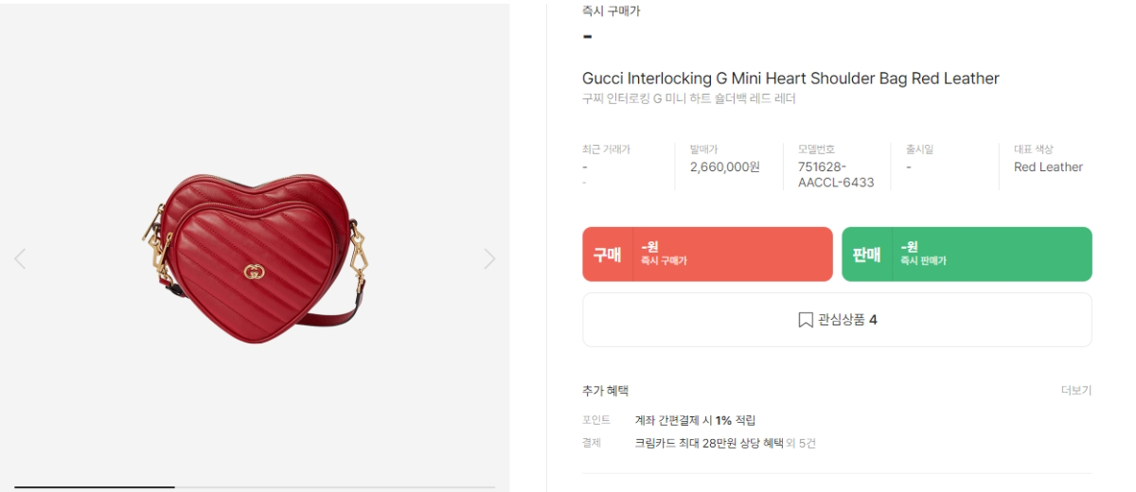Click the 2,660,000원 release price
The height and width of the screenshot is (492, 1136).
click(724, 167)
